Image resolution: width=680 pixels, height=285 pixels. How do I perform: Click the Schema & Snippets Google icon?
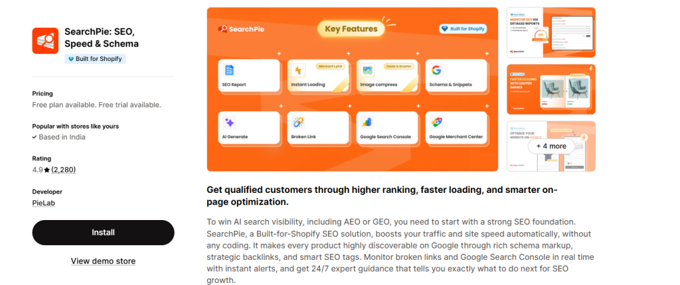[436, 70]
